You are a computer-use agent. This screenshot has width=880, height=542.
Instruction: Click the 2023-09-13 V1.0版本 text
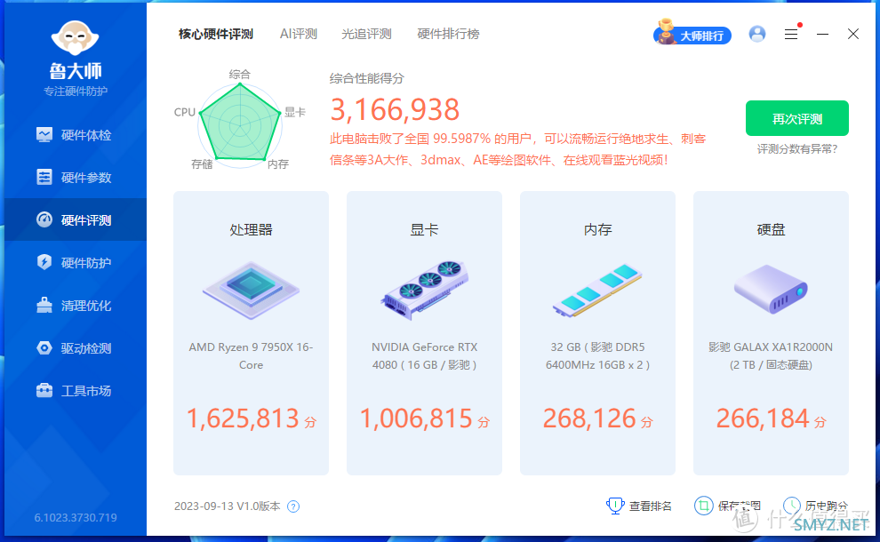pyautogui.click(x=228, y=506)
